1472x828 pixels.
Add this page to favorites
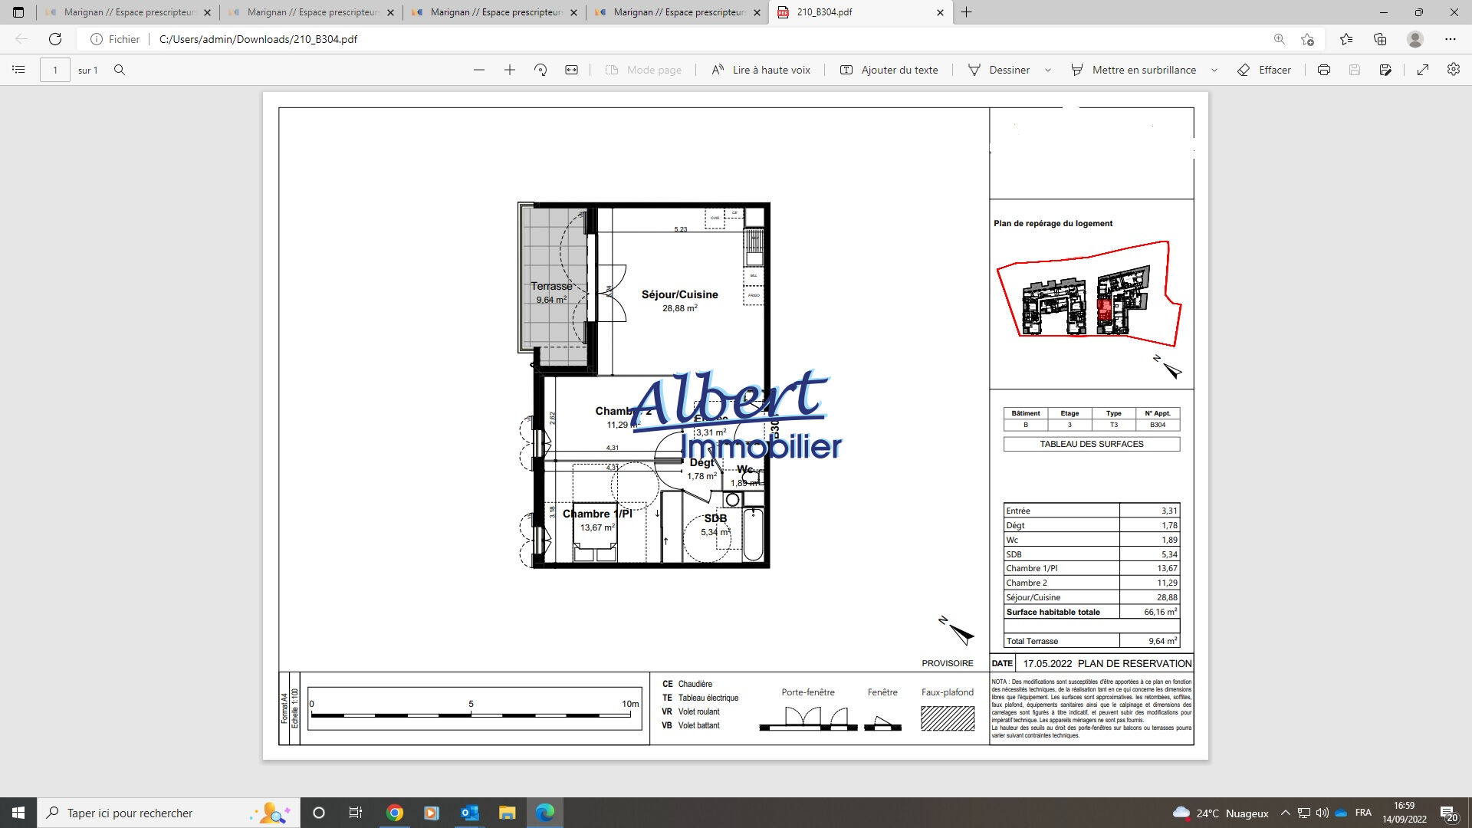[x=1308, y=39]
